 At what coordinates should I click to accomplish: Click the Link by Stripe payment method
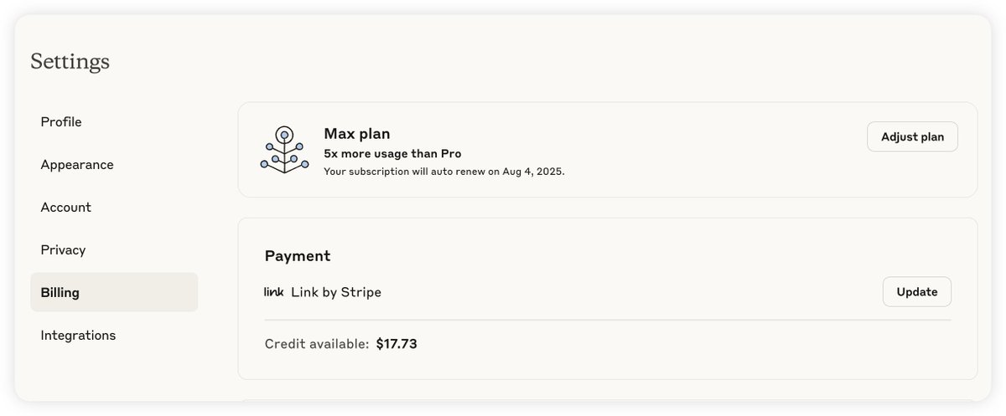(336, 292)
